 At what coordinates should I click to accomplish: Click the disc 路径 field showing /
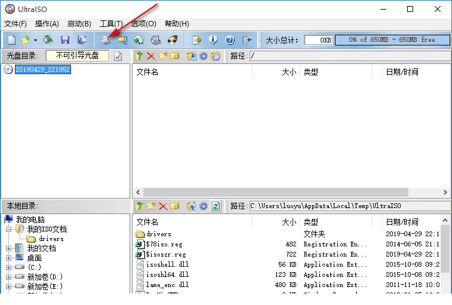tap(350, 56)
